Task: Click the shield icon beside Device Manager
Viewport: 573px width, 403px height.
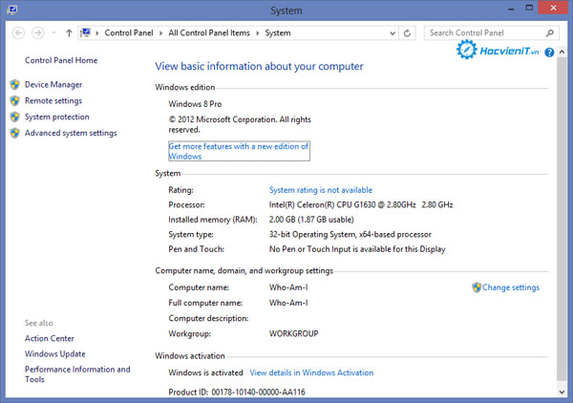Action: pos(14,84)
